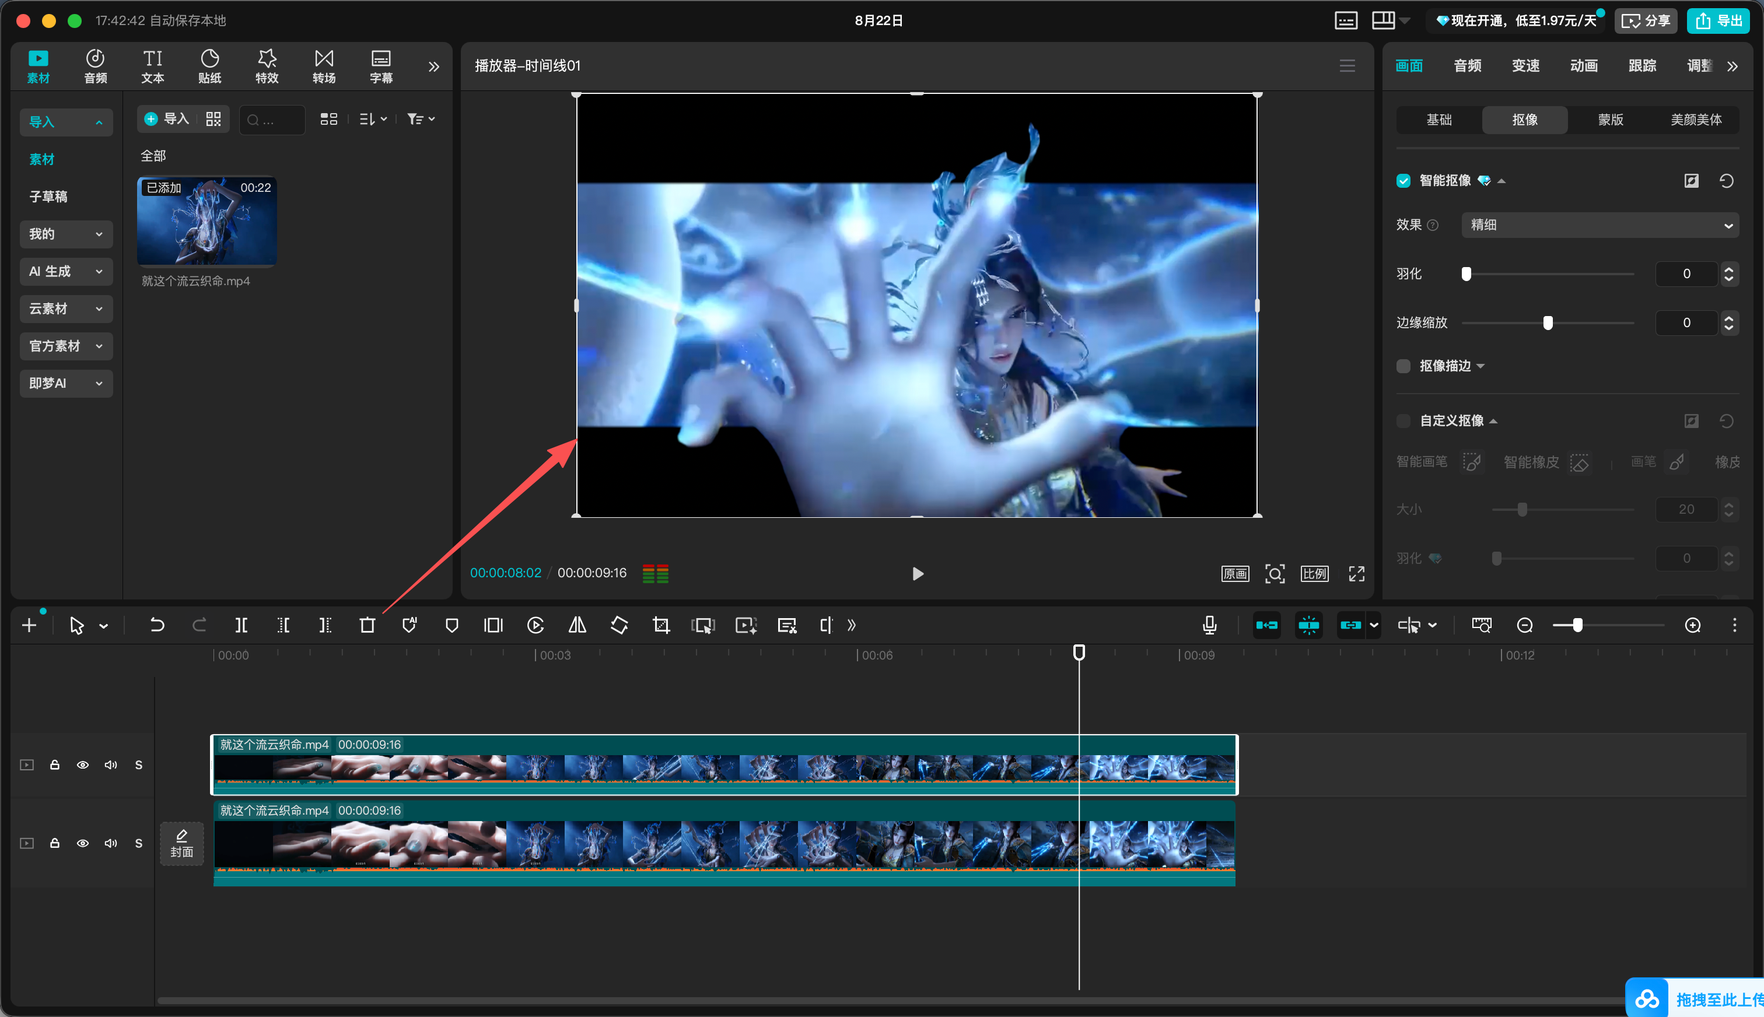The image size is (1764, 1017).
Task: Lock the top video track
Action: tap(54, 765)
